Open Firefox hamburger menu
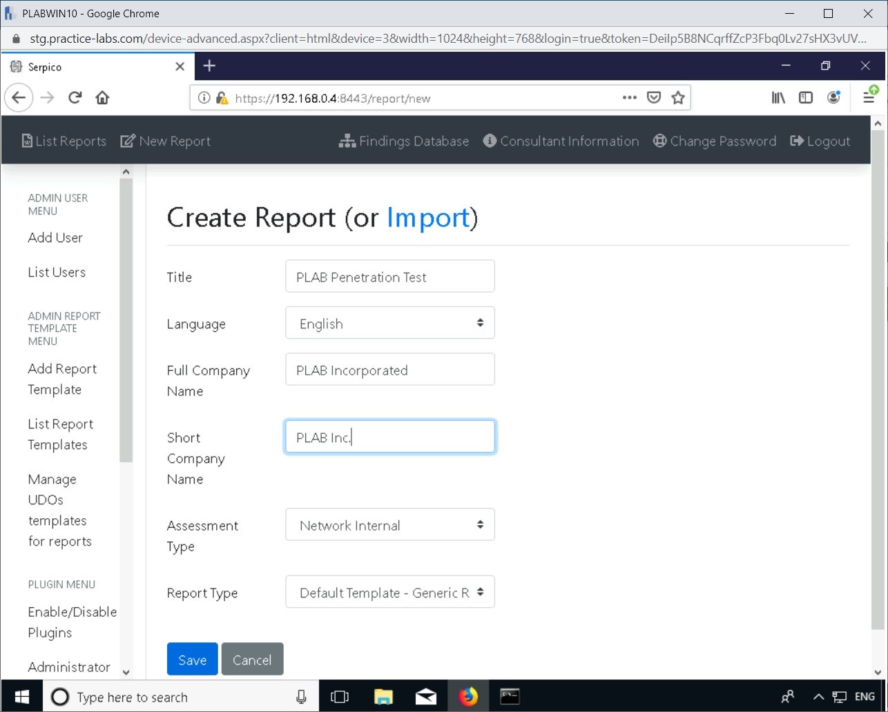 pyautogui.click(x=869, y=98)
